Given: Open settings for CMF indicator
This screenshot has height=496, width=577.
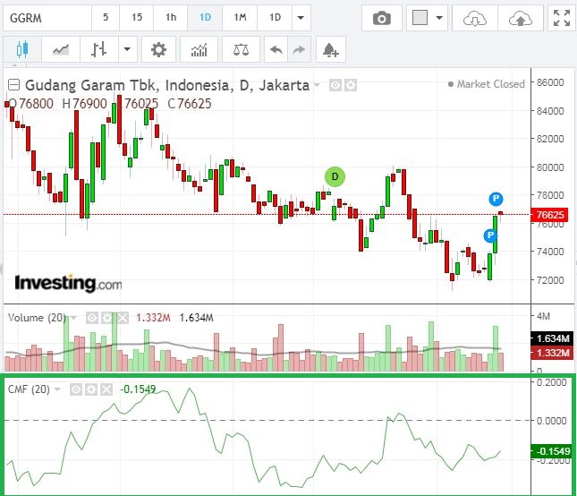Looking at the screenshot, I should click(91, 389).
